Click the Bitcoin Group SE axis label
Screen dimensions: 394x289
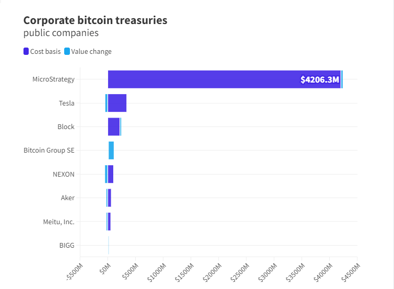pos(49,151)
